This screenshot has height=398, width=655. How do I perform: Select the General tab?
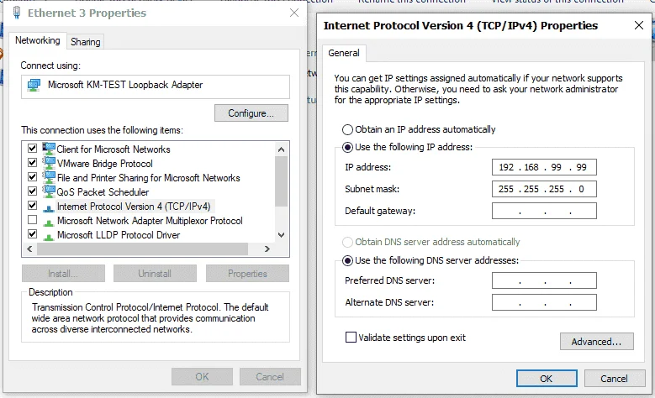point(344,53)
